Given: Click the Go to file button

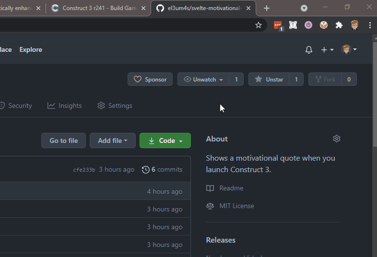Looking at the screenshot, I should pyautogui.click(x=63, y=140).
